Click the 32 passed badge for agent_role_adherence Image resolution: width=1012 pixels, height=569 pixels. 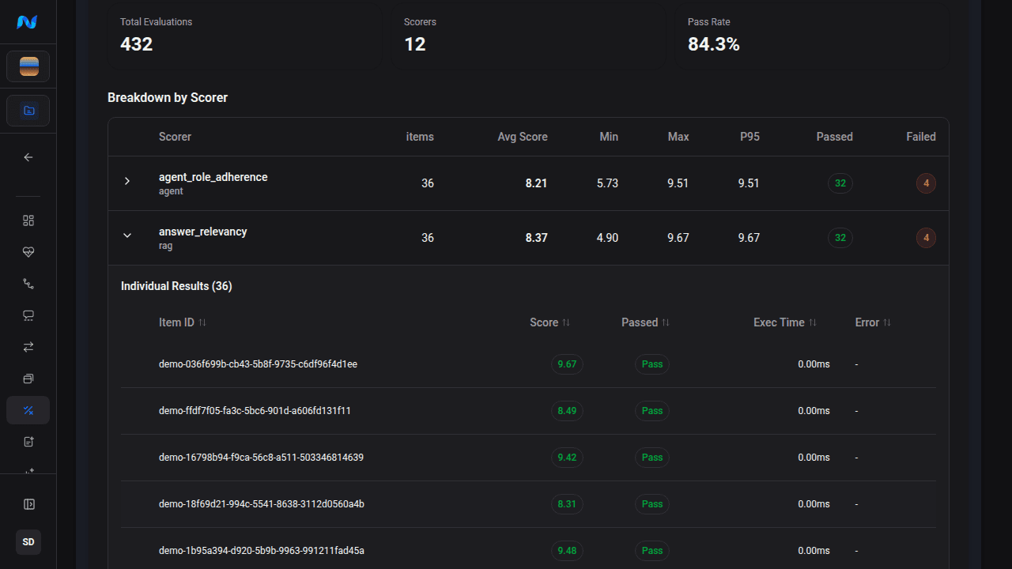coord(840,183)
